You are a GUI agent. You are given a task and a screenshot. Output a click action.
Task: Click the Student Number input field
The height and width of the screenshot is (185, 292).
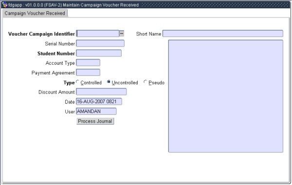[99, 53]
